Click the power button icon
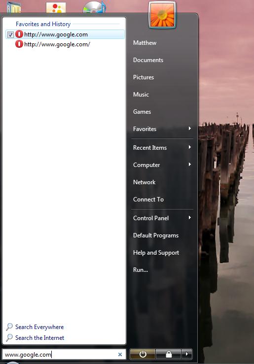The width and height of the screenshot is (254, 364). pos(143,354)
